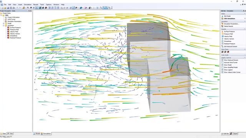Click third Slicer Plane icon in Edit Bar
Viewport: 246px width, 138px height.
coord(228,52)
